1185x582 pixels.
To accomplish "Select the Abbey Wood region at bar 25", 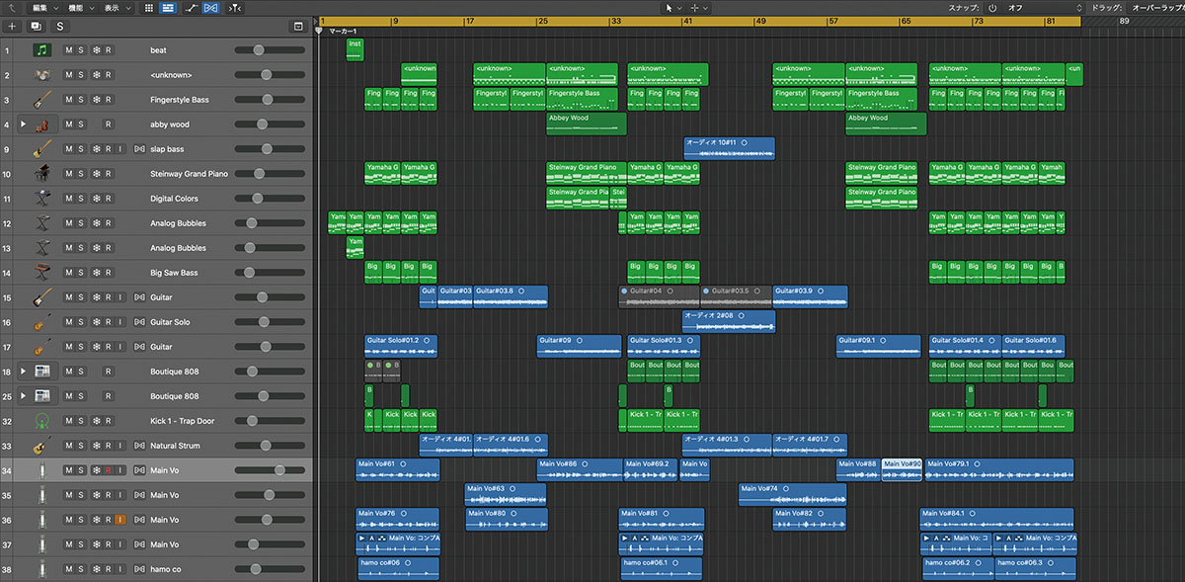I will tap(587, 124).
